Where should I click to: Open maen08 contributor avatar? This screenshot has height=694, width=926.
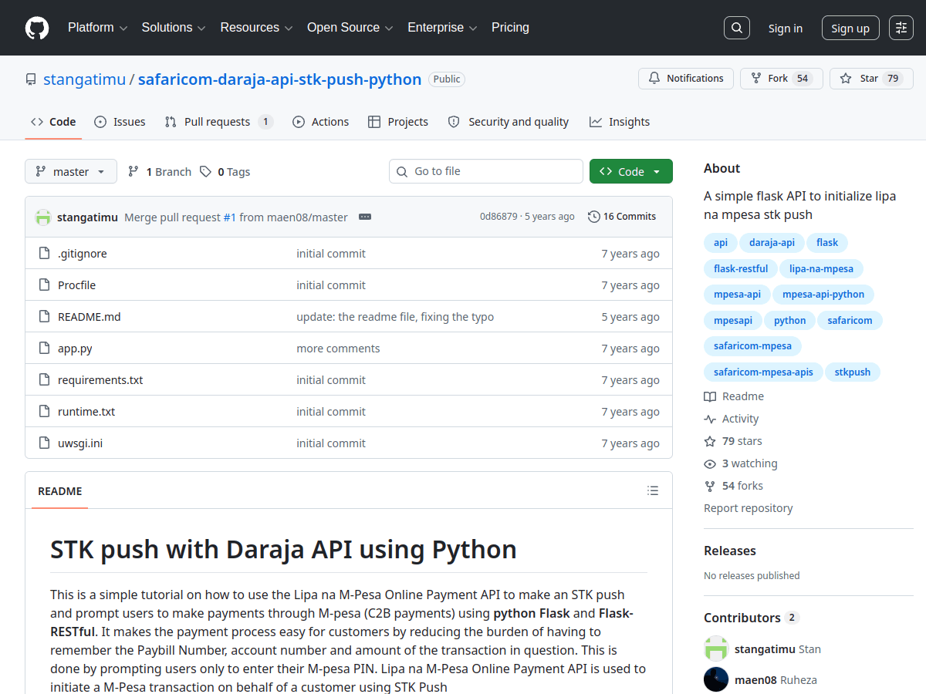(716, 679)
